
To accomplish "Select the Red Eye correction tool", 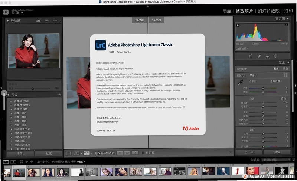I will tap(267, 56).
